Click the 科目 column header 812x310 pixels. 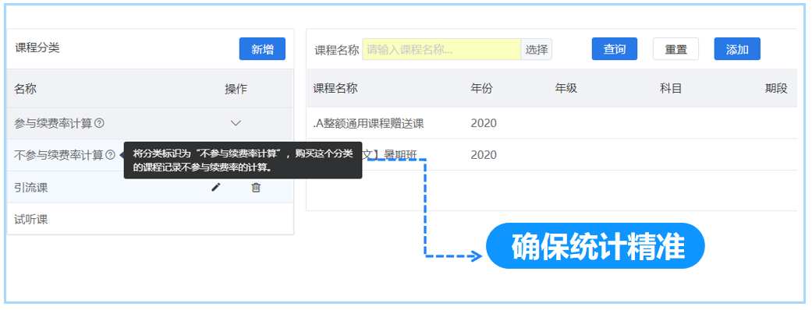pyautogui.click(x=671, y=88)
